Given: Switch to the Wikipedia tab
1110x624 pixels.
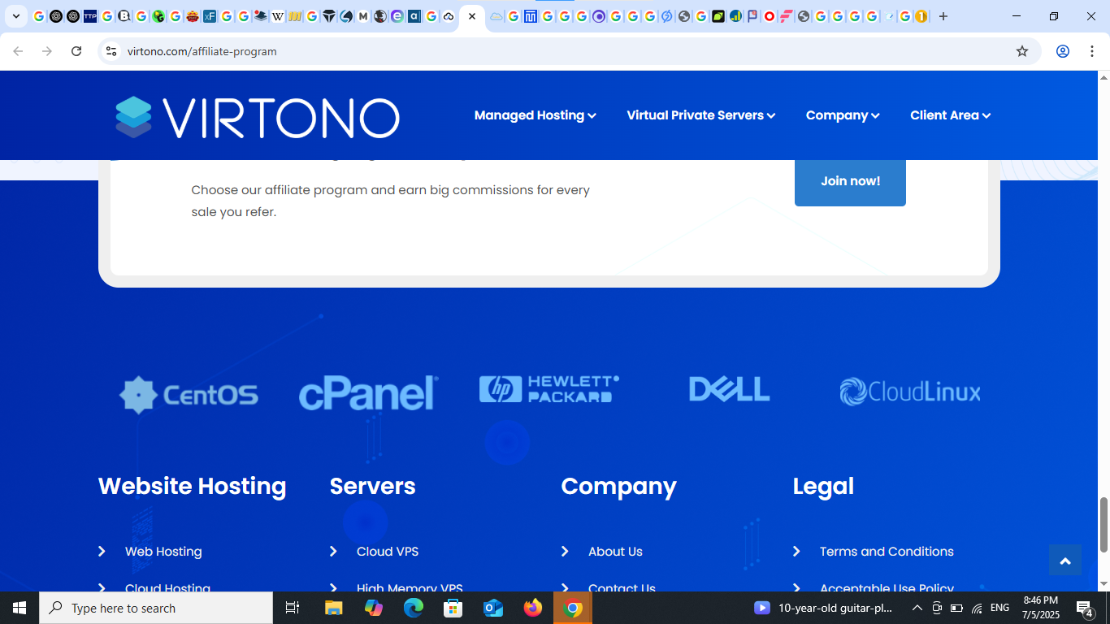Looking at the screenshot, I should pyautogui.click(x=278, y=16).
